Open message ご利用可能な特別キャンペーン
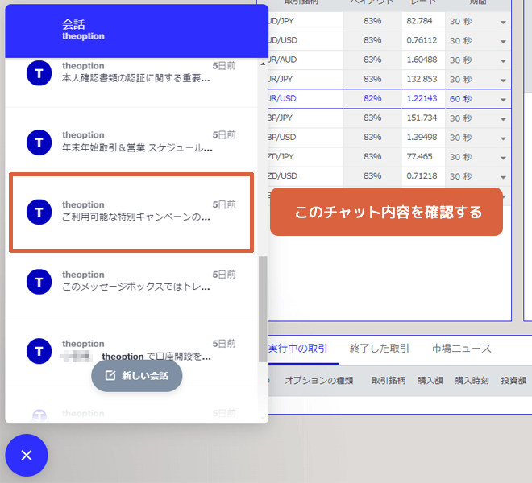 (x=131, y=213)
